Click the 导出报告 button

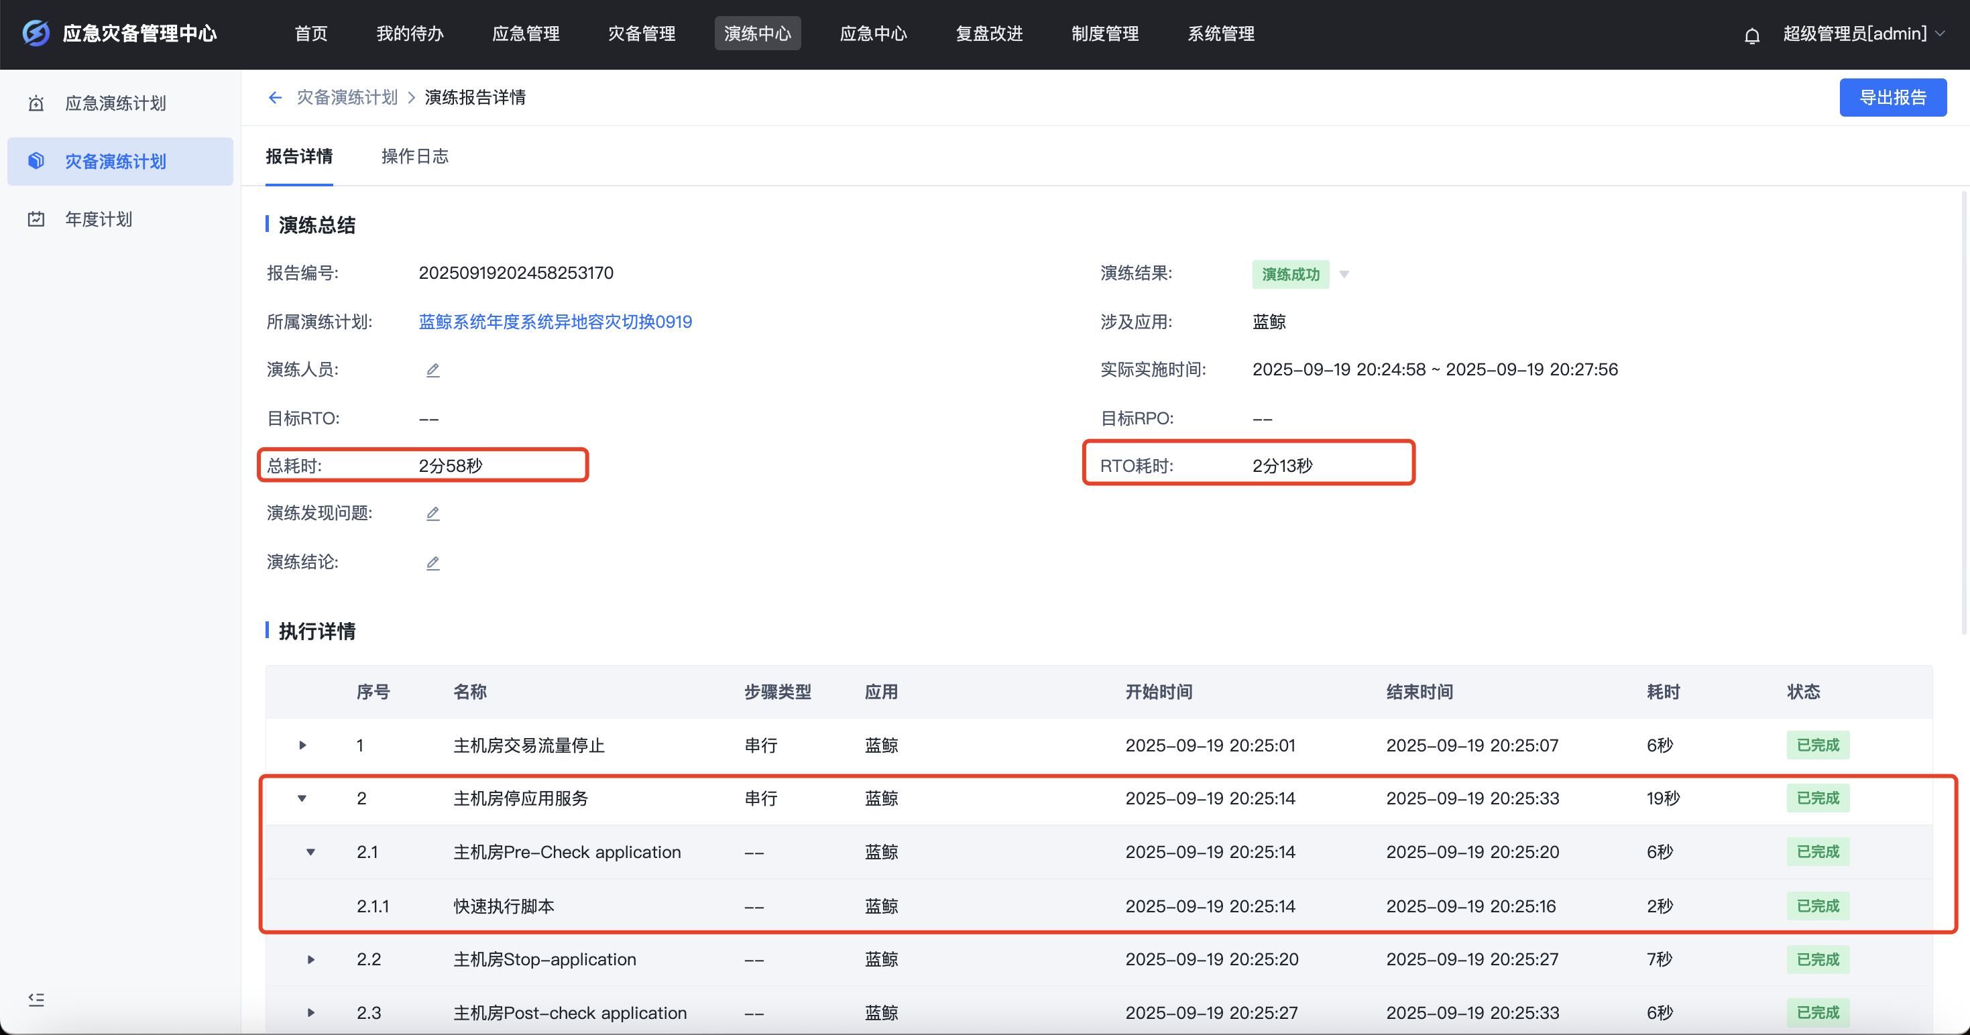(x=1892, y=97)
